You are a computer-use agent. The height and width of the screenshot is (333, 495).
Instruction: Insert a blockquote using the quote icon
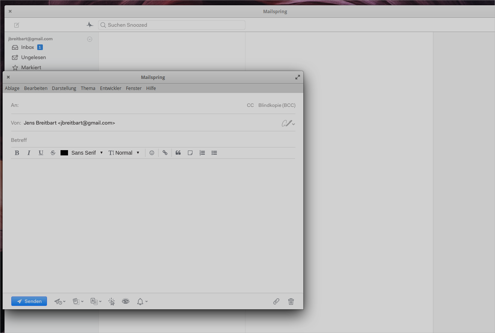[x=178, y=152]
